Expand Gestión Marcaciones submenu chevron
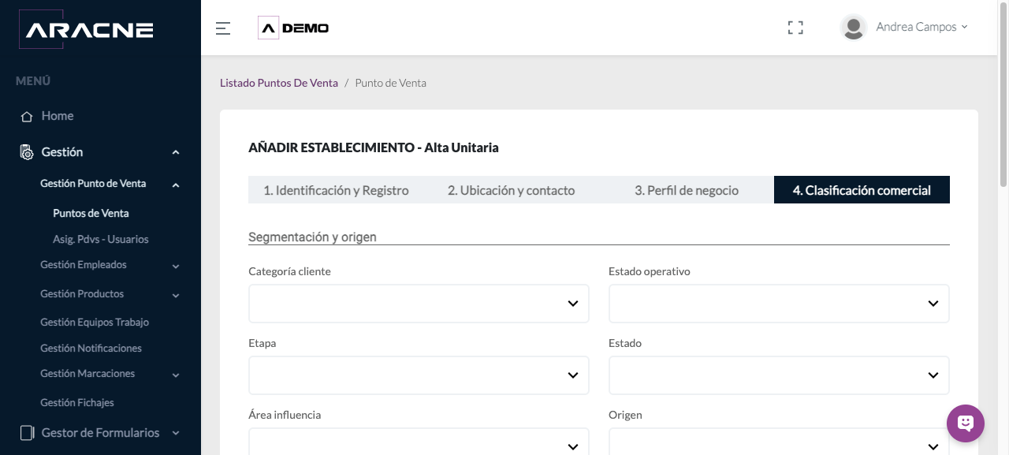1009x455 pixels. coord(176,375)
